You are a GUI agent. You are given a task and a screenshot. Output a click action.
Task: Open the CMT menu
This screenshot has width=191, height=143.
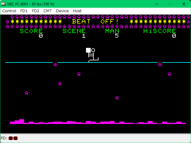48,11
